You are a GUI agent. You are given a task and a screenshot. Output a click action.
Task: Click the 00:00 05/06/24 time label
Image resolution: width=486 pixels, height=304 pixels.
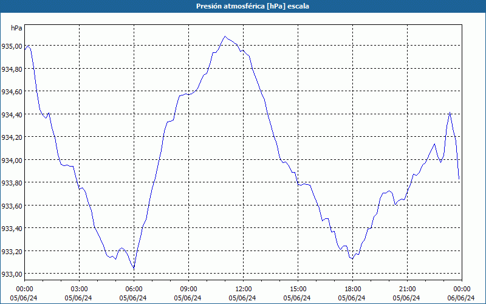[x=24, y=294]
